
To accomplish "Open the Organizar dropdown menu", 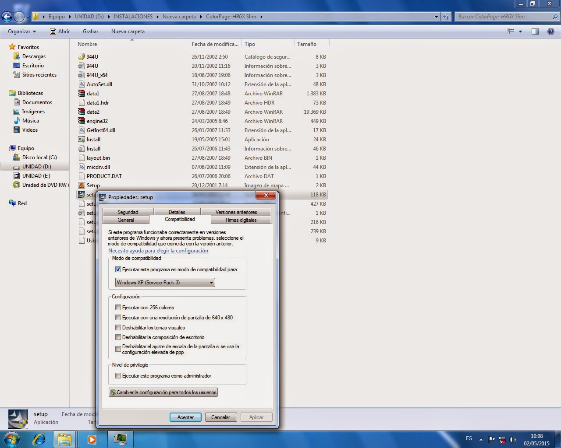I will pyautogui.click(x=22, y=31).
